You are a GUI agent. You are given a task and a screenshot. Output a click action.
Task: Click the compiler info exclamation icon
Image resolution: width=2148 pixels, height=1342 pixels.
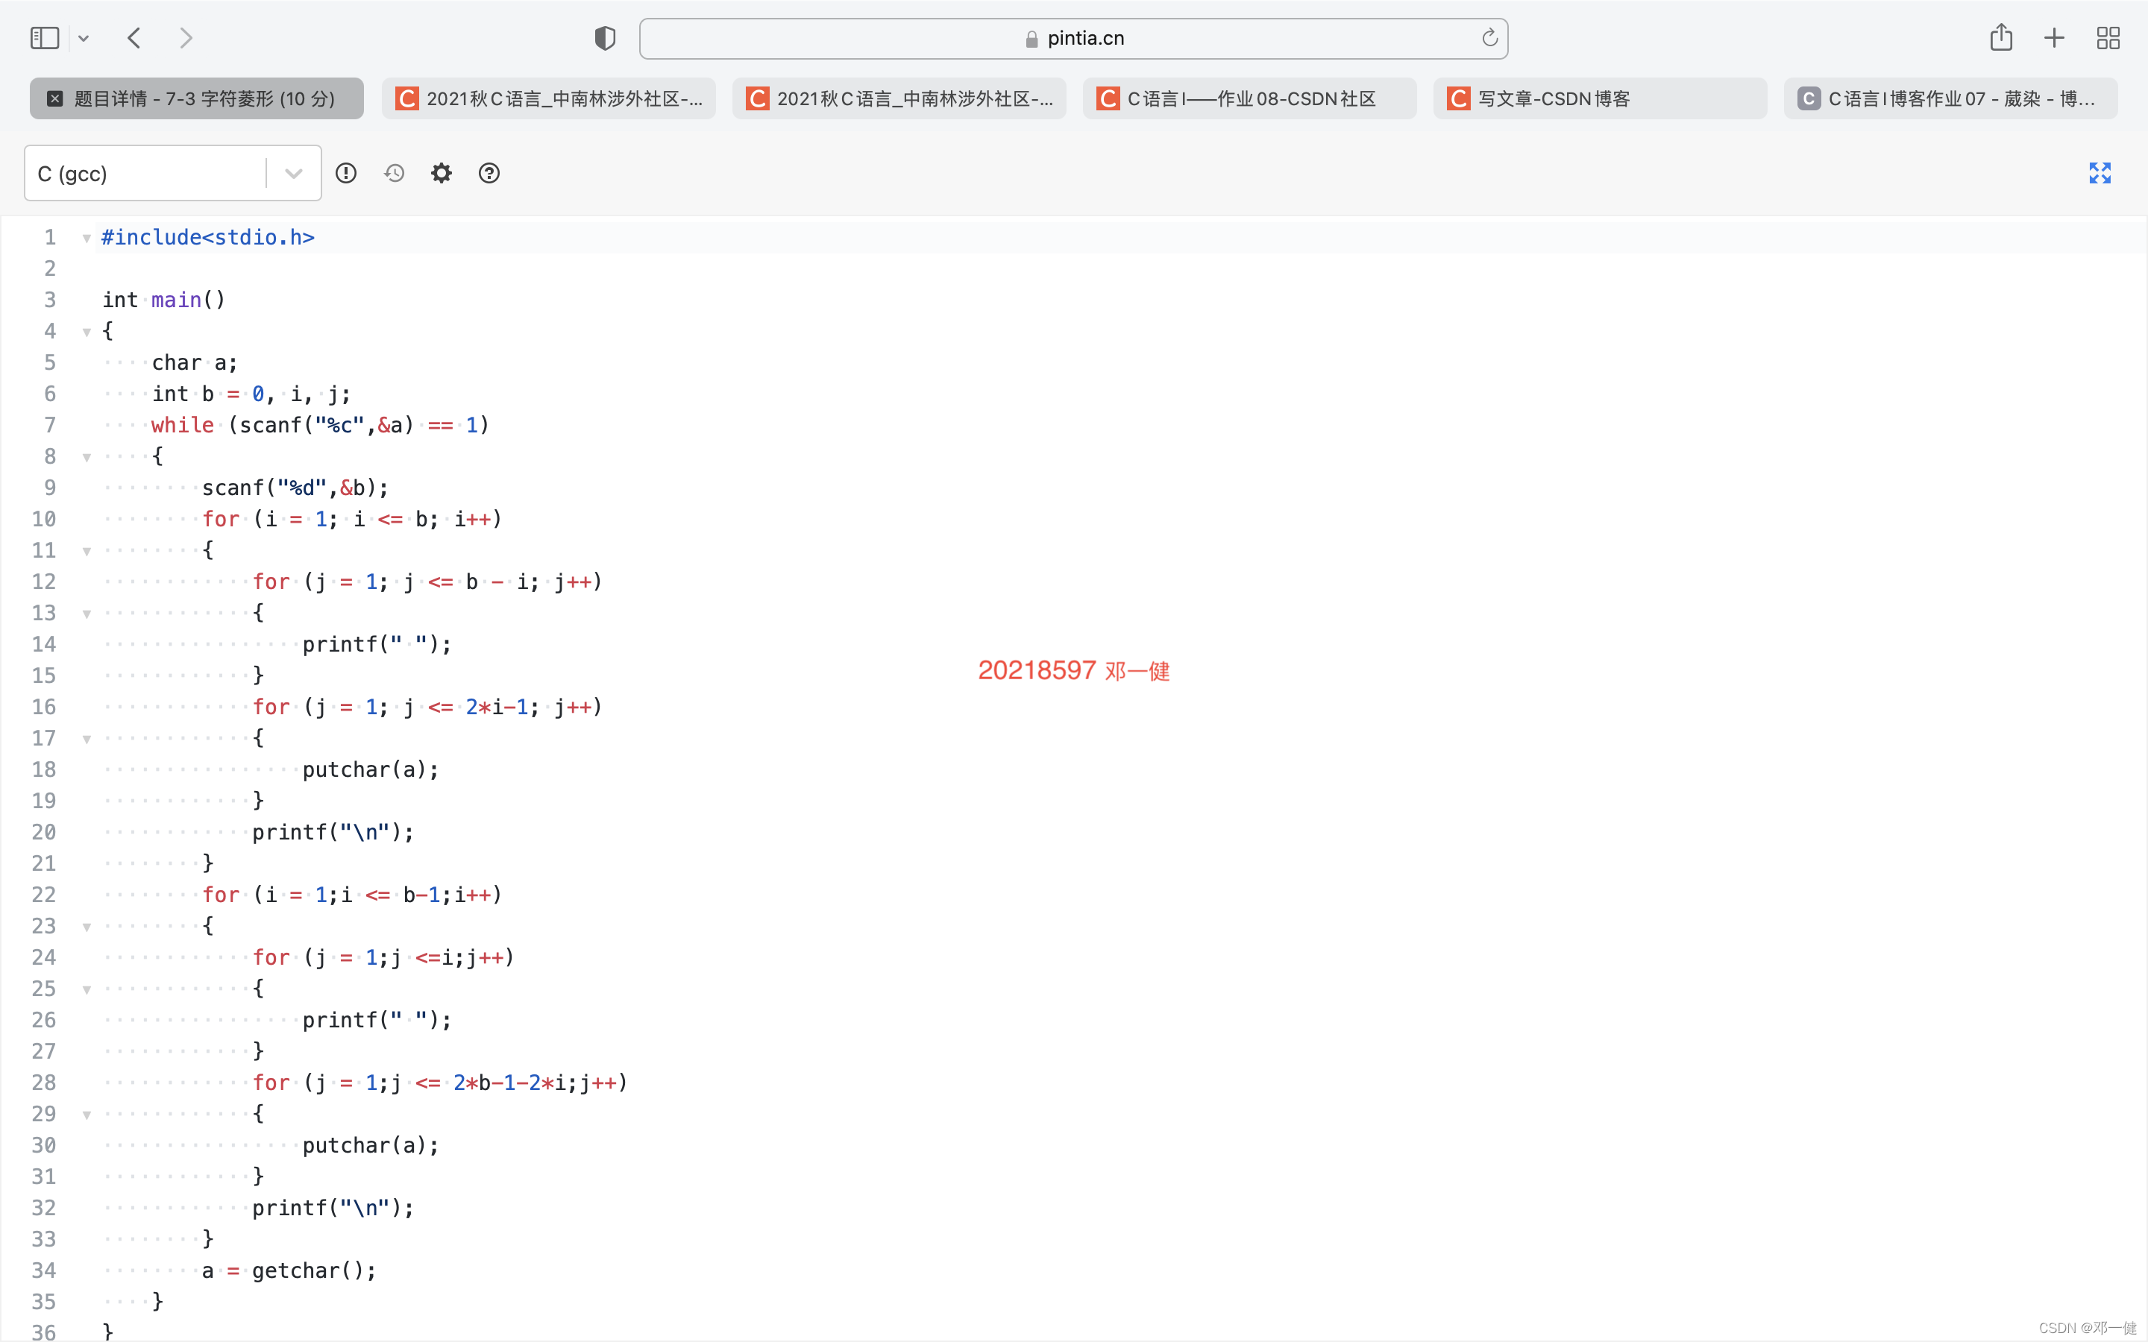346,173
